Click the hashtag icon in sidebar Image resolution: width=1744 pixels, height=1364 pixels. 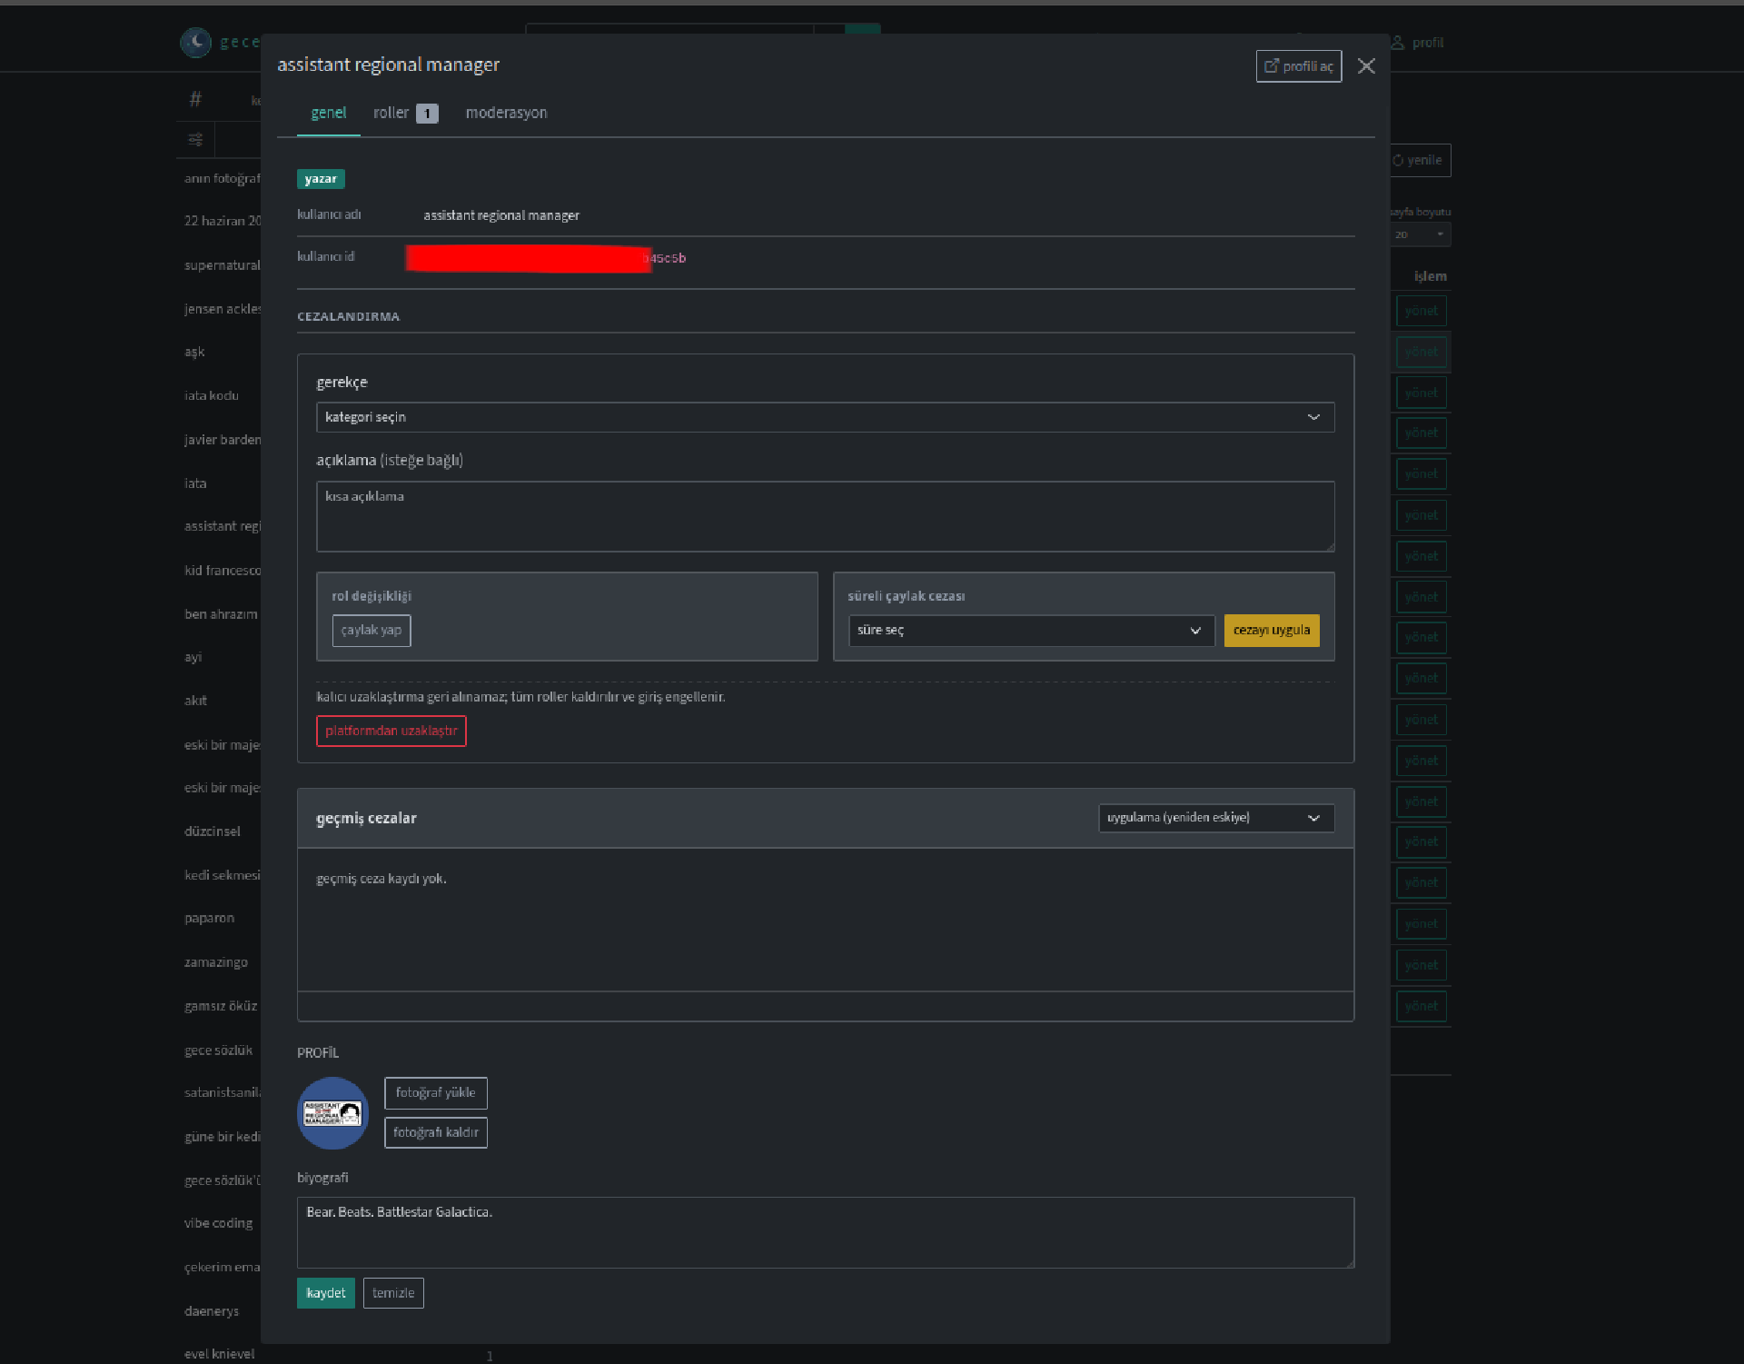[x=195, y=99]
